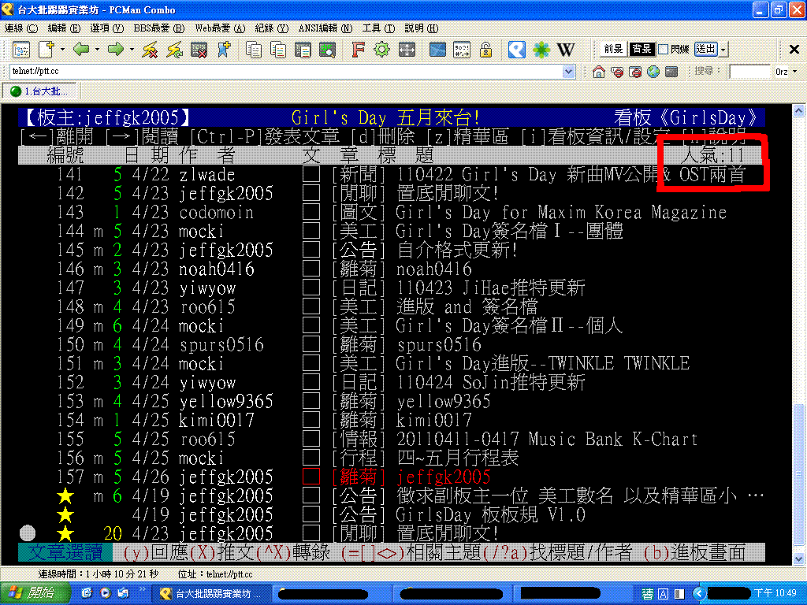
Task: Select post 141 by zlwade
Action: coord(391,174)
